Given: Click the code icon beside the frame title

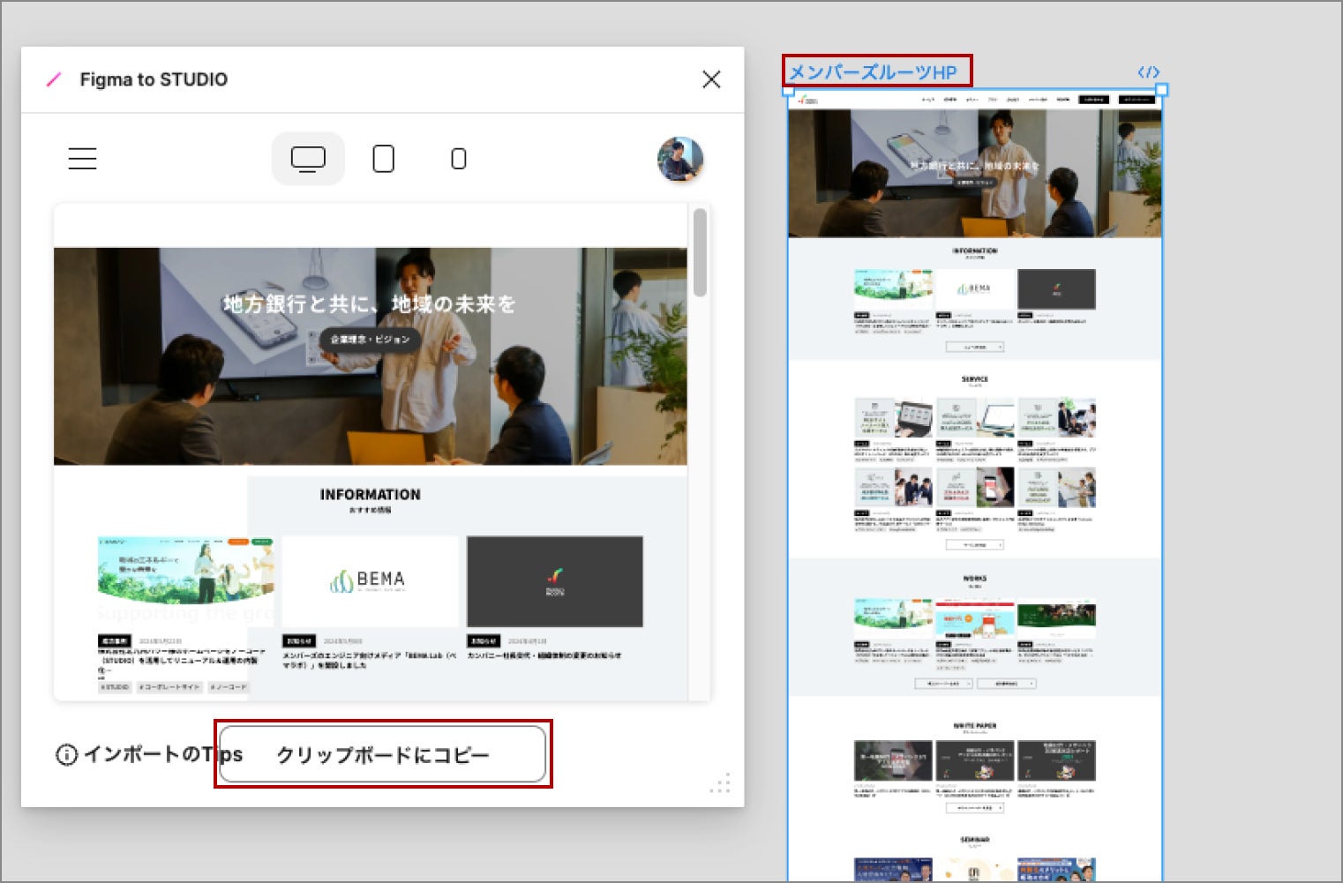Looking at the screenshot, I should tap(1148, 72).
